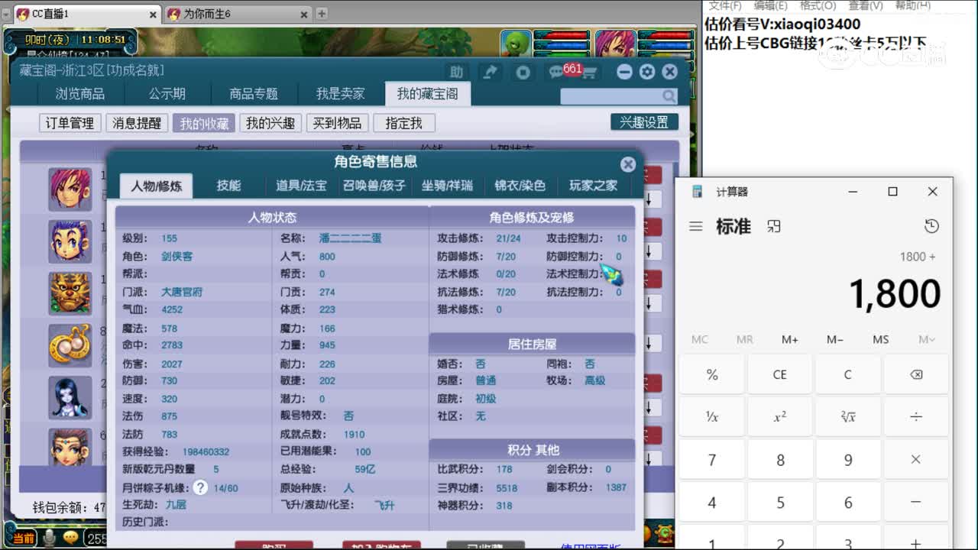Click the red 购买 button
The height and width of the screenshot is (550, 978).
tap(275, 547)
